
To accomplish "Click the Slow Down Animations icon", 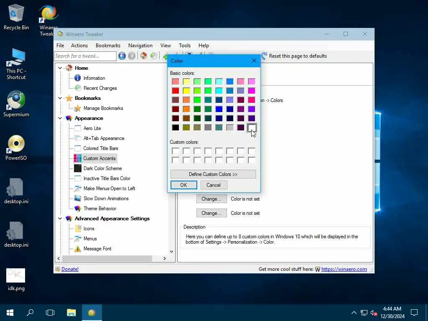I will tap(77, 199).
